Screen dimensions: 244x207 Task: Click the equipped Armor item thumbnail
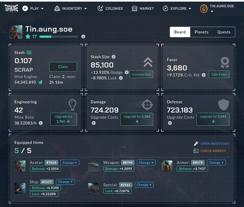(x=167, y=166)
